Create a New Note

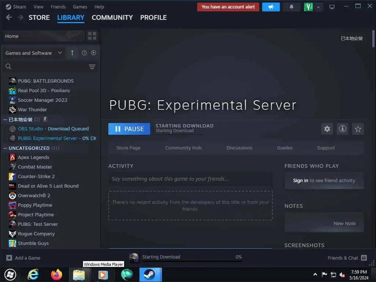(344, 224)
